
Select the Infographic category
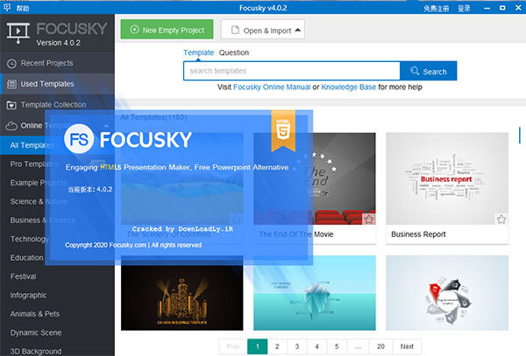[57, 295]
